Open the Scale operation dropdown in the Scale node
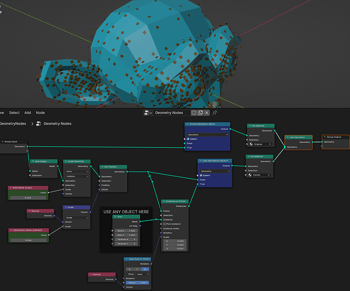This screenshot has height=291, width=350. [x=76, y=218]
